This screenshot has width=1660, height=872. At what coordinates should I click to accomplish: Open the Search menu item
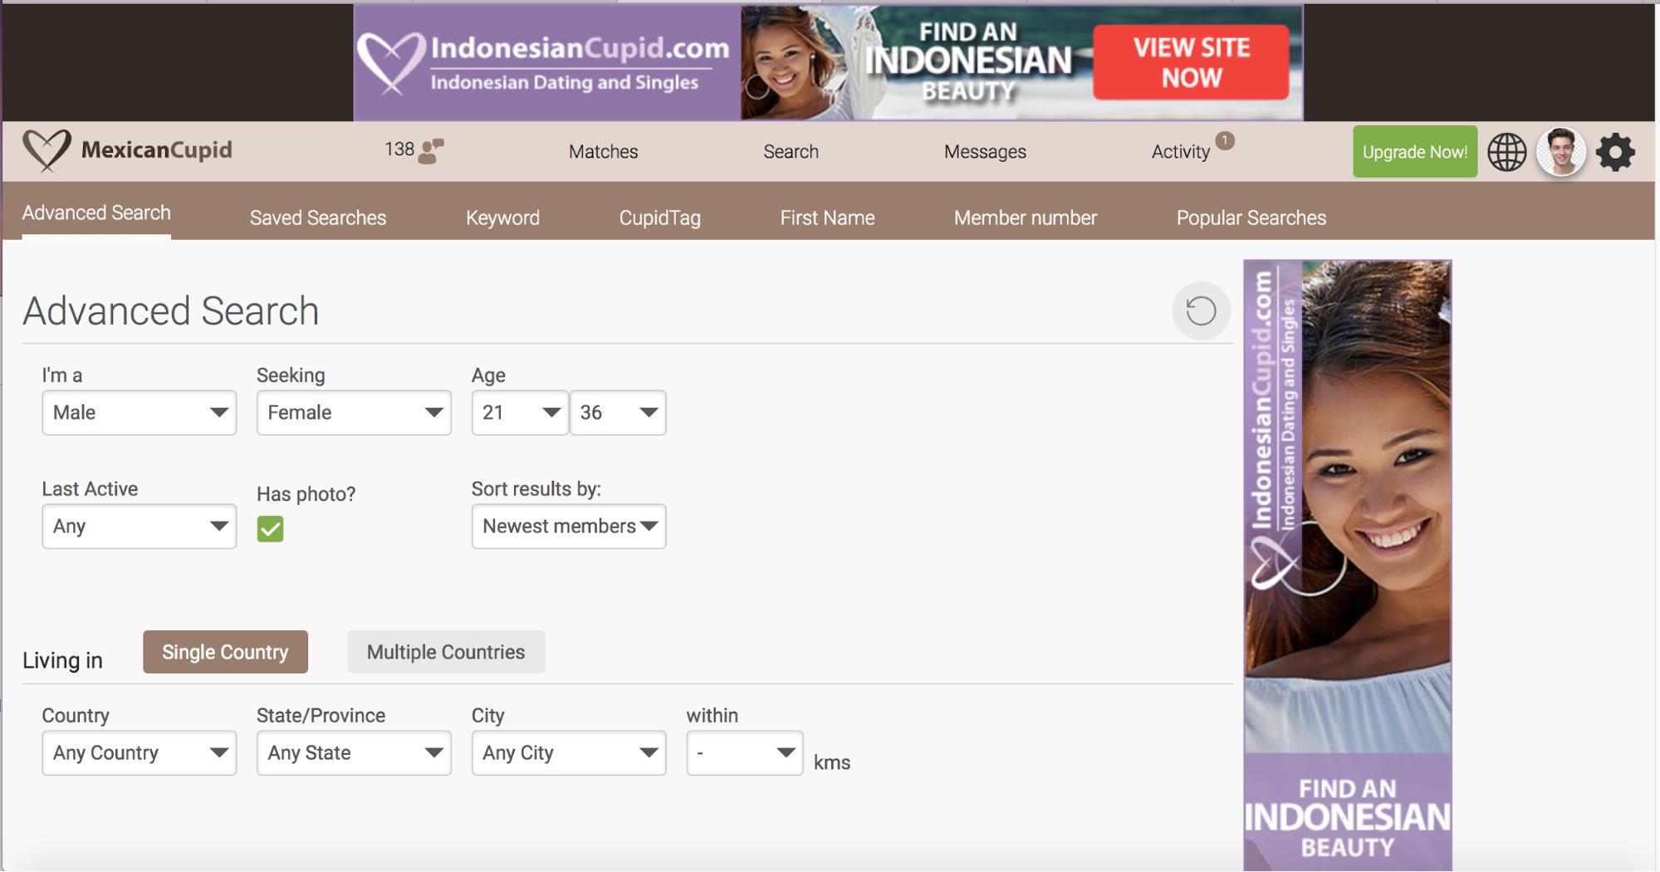(791, 152)
